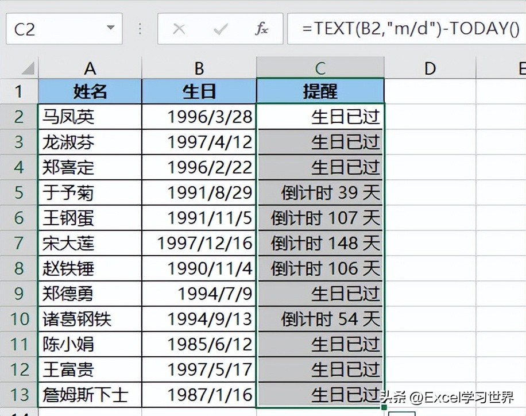Screen dimensions: 526x416
Task: Click inside the formula bar text
Action: 407,29
